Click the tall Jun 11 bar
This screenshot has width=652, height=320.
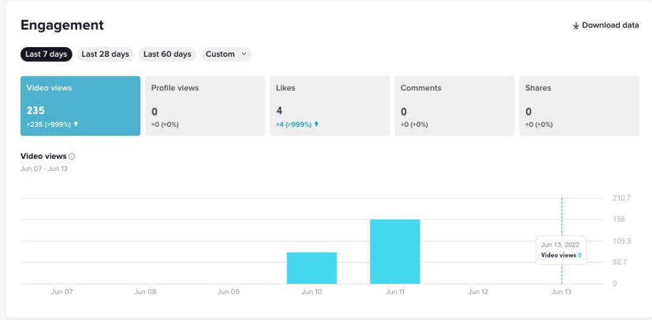tap(395, 252)
